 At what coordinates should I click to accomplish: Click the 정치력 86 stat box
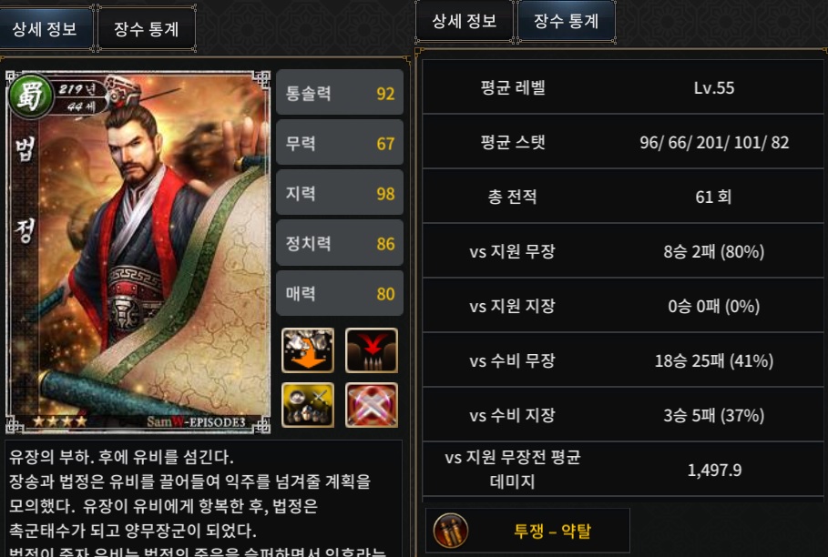(340, 243)
